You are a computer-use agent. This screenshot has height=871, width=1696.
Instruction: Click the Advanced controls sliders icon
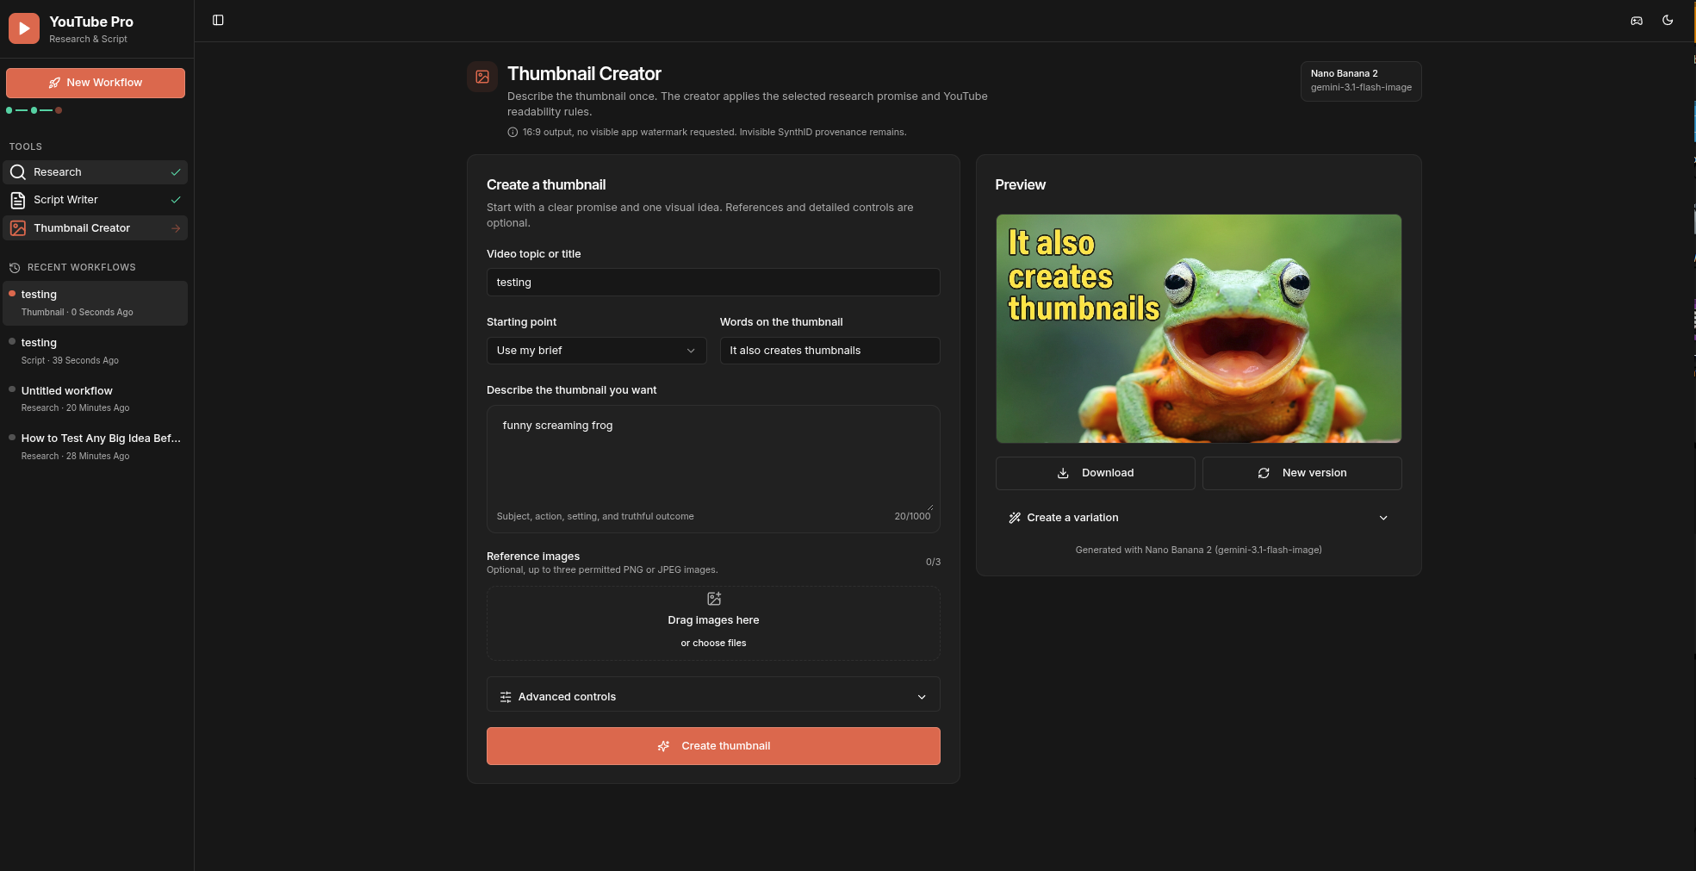click(x=506, y=697)
